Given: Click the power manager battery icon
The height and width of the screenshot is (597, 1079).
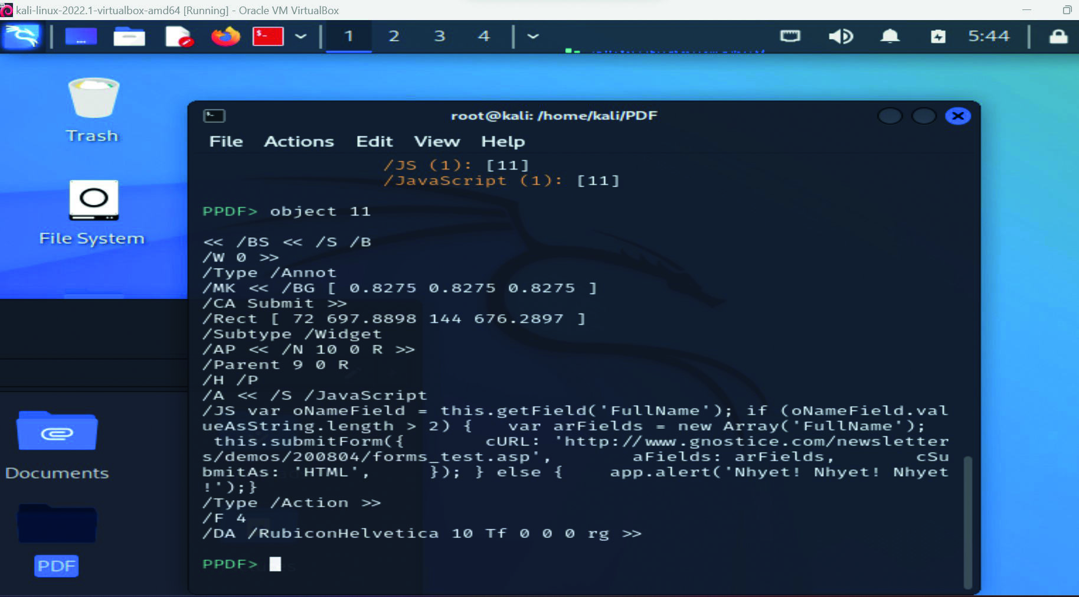Looking at the screenshot, I should coord(938,37).
